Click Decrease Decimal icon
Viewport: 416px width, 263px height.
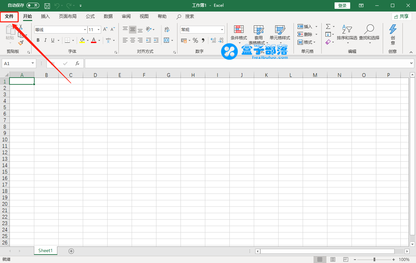[x=222, y=40]
